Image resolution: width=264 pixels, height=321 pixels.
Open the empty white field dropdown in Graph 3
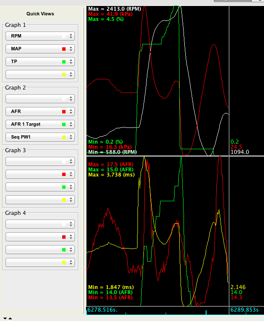tap(40, 161)
